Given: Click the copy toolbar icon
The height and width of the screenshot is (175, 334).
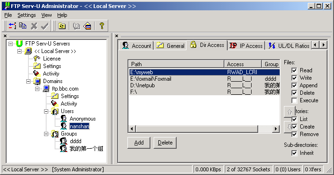Looking at the screenshot, I should coord(23,26).
